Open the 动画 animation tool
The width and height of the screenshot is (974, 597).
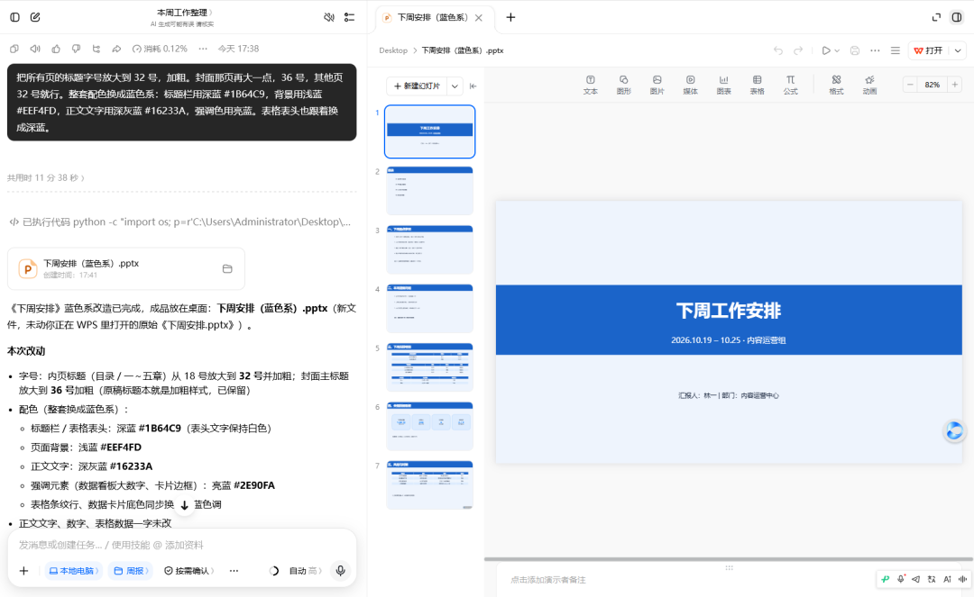[x=869, y=85]
